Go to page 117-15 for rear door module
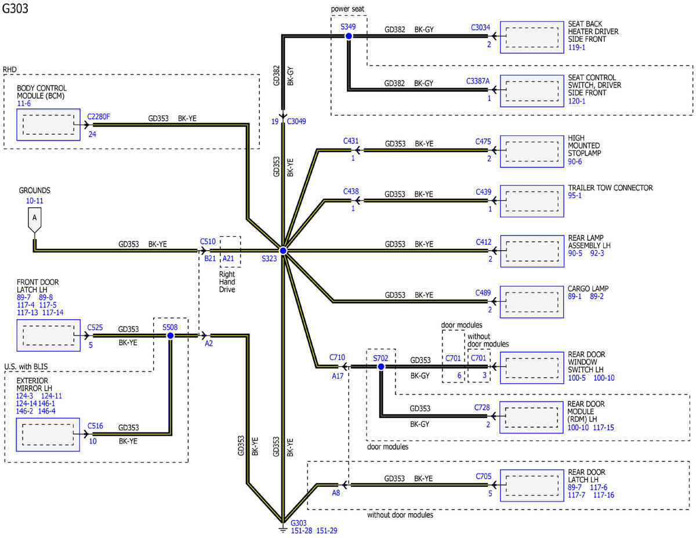This screenshot has width=696, height=538. (604, 428)
